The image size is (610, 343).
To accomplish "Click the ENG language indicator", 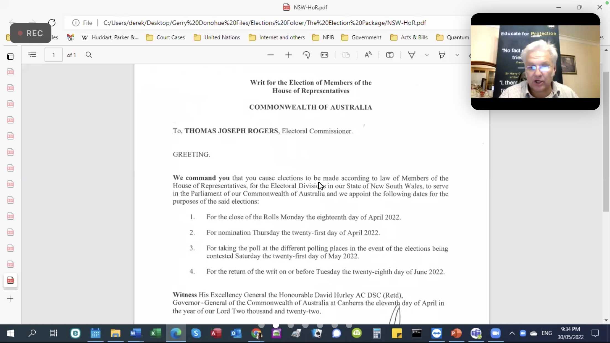I will [546, 333].
